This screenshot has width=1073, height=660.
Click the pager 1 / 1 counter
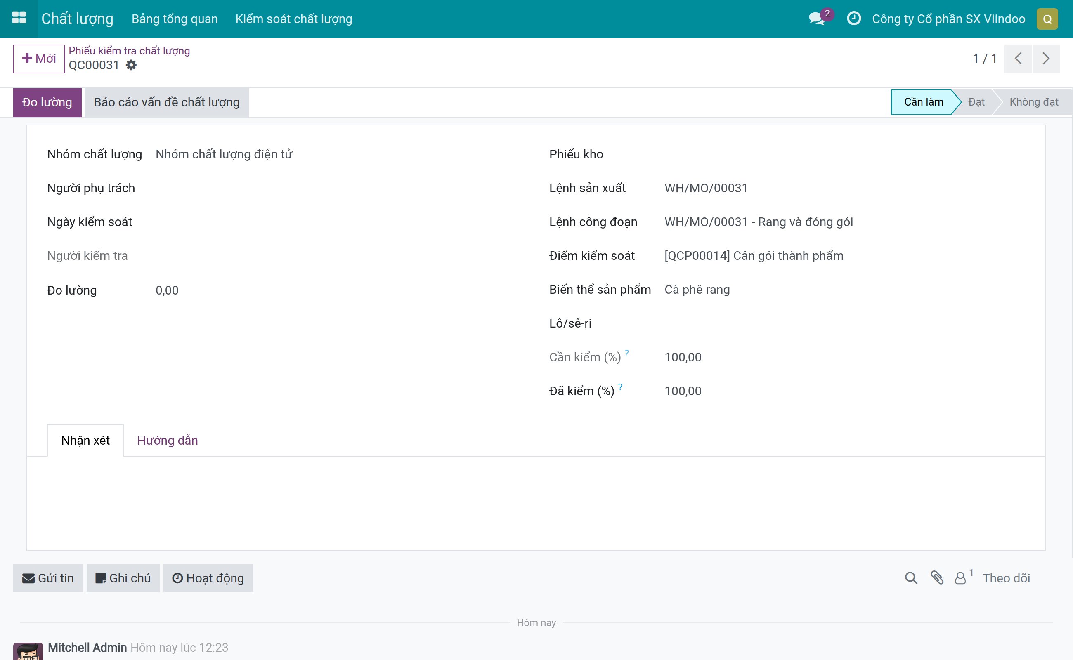[x=984, y=59]
